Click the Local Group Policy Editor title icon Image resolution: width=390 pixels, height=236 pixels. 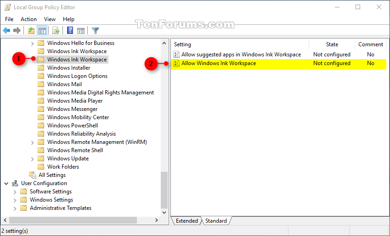7,7
